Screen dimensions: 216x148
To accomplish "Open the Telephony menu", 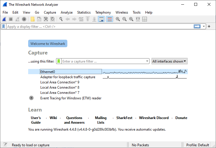I will (103, 12).
